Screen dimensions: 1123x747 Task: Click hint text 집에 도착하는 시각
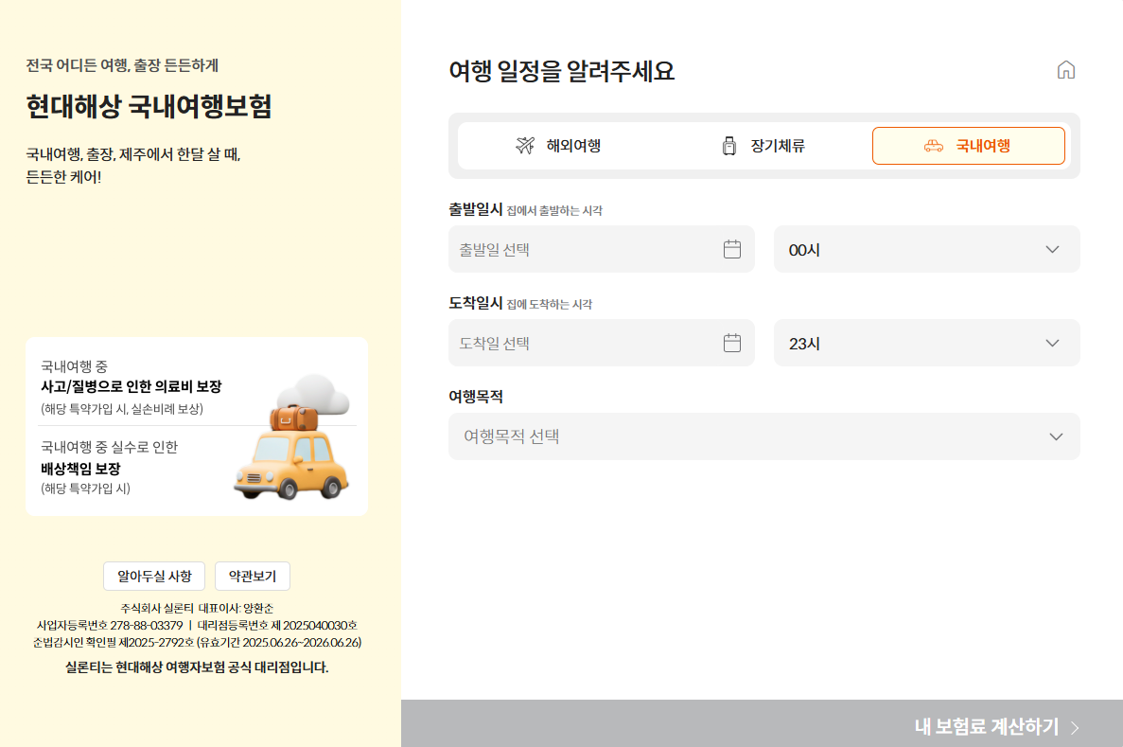pos(550,305)
